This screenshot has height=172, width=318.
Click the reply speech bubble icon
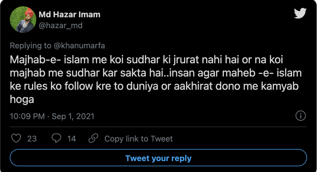coord(56,139)
